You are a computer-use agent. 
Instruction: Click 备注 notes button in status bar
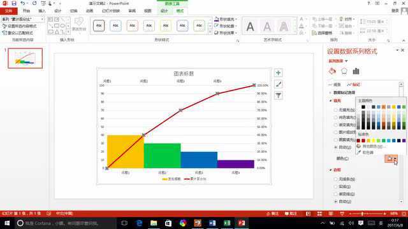(x=272, y=214)
